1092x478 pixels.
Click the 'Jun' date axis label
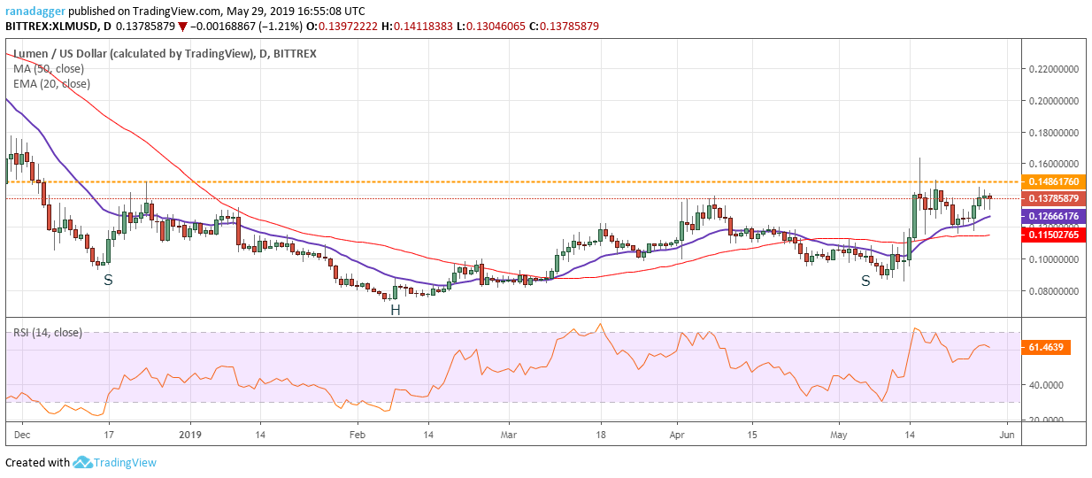coord(1009,435)
